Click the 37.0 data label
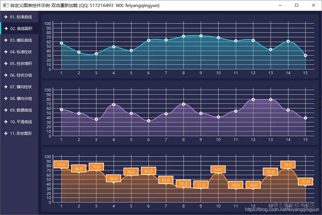This screenshot has width=322, height=215. pyautogui.click(x=305, y=181)
